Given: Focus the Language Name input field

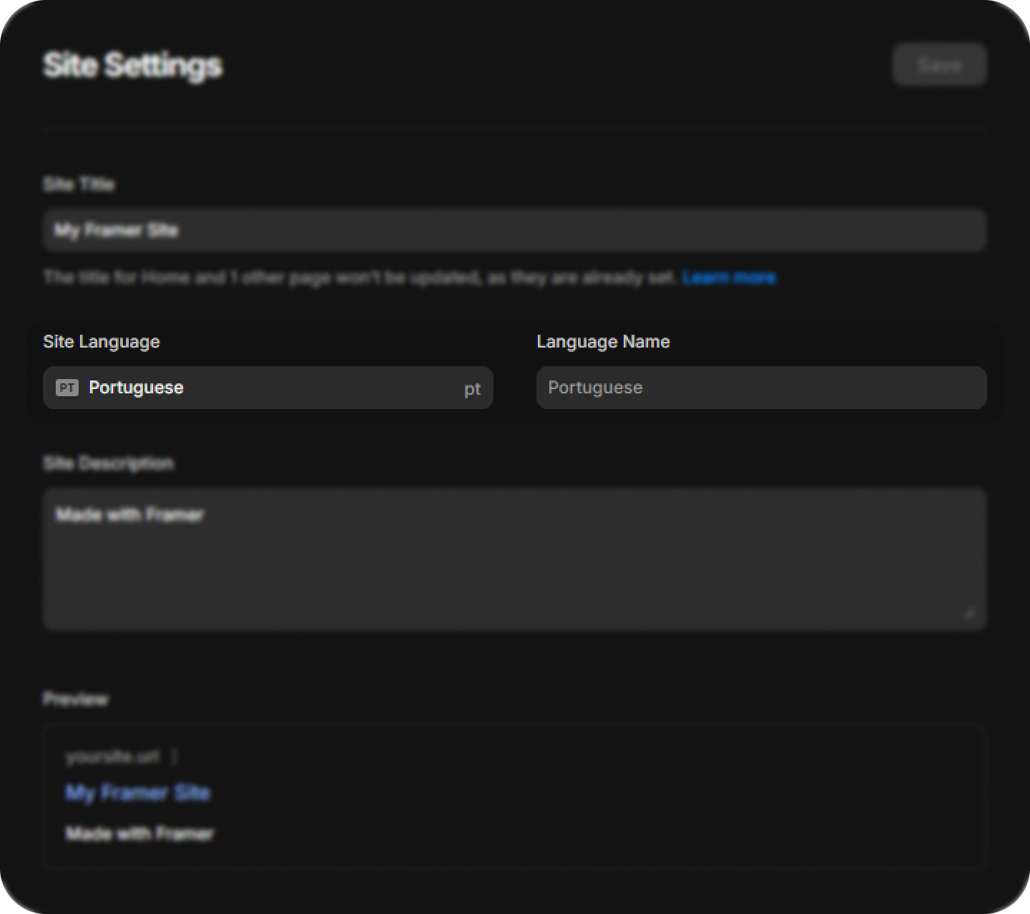Looking at the screenshot, I should pos(761,388).
